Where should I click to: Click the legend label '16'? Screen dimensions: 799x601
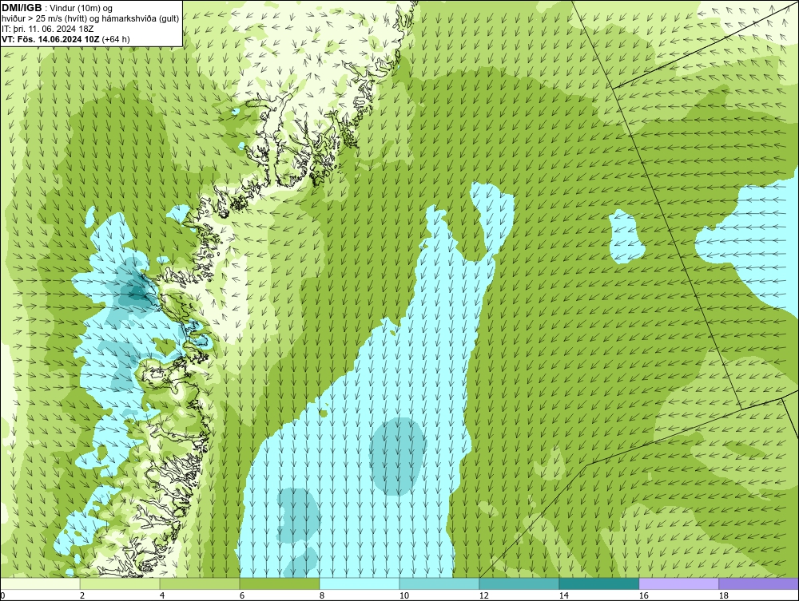pyautogui.click(x=643, y=595)
